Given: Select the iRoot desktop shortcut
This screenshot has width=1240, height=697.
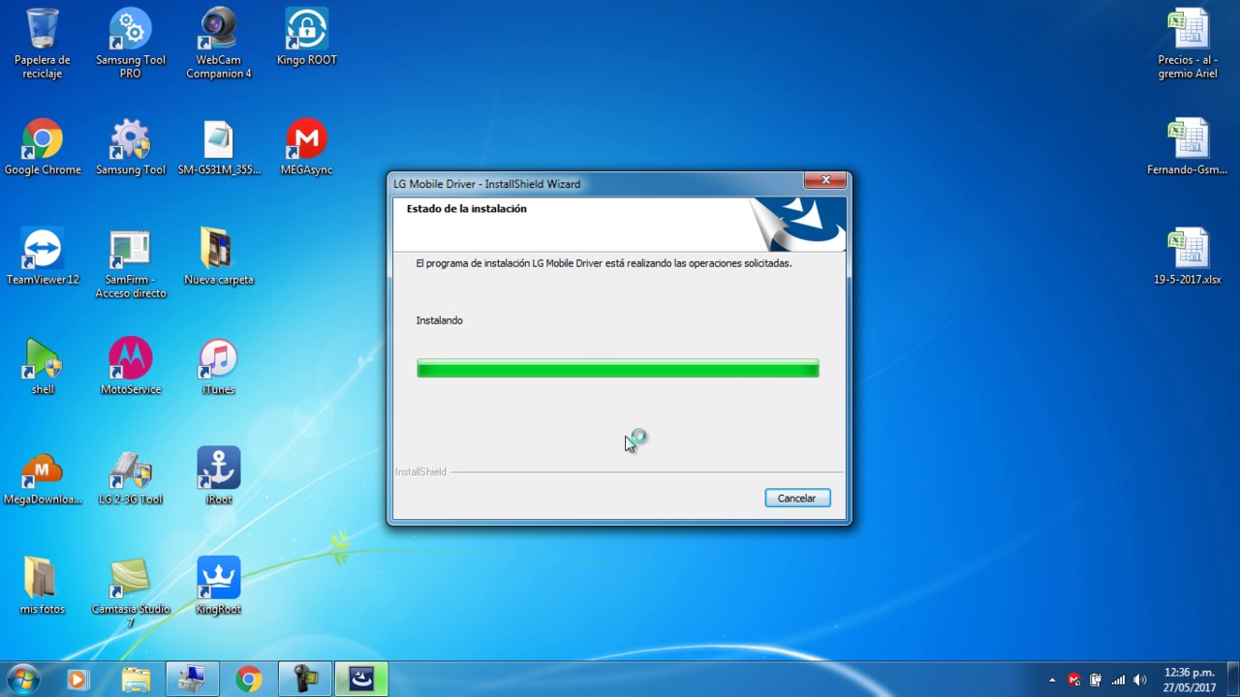Looking at the screenshot, I should click(219, 477).
